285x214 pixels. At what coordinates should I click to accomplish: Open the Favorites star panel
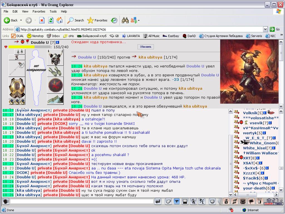click(x=97, y=20)
